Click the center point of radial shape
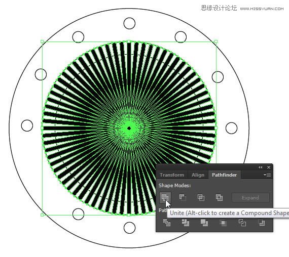 click(129, 128)
